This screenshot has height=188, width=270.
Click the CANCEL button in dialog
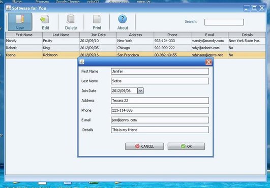click(x=144, y=146)
